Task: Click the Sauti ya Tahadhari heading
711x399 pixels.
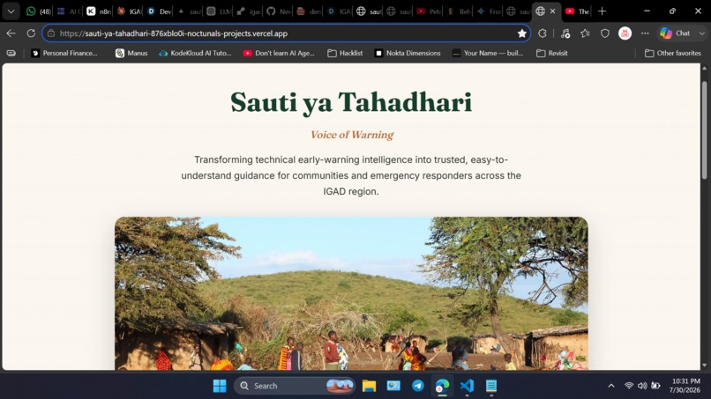Action: click(351, 102)
